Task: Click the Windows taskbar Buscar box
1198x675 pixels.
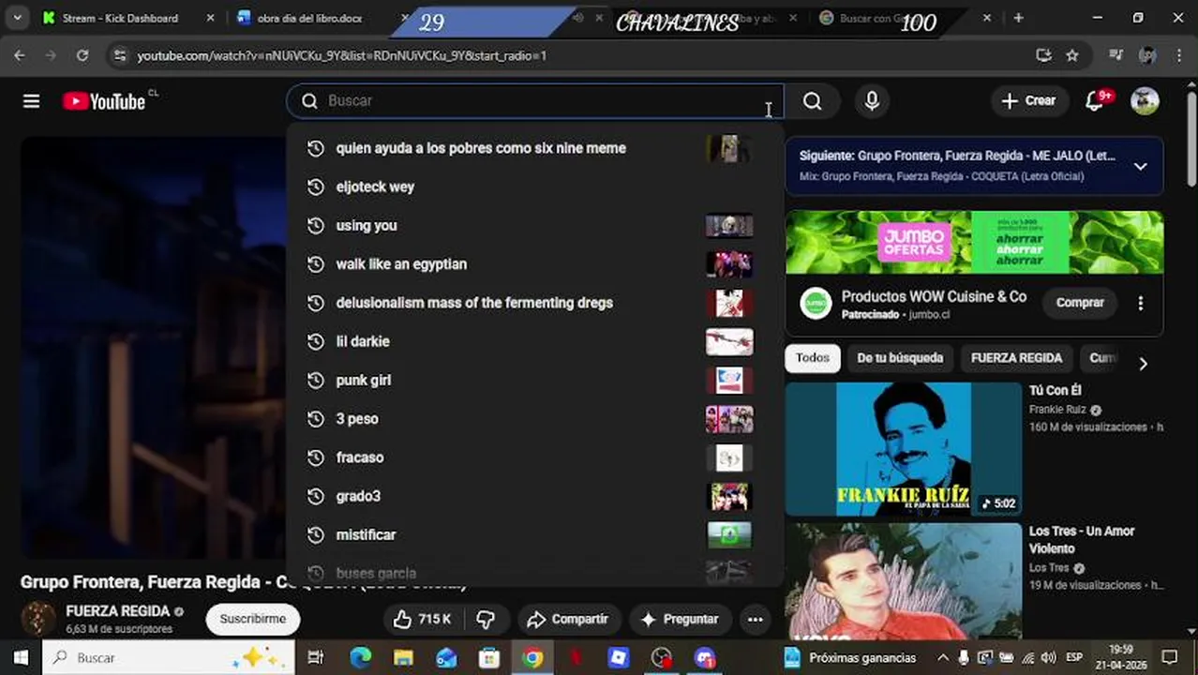Action: (x=169, y=657)
